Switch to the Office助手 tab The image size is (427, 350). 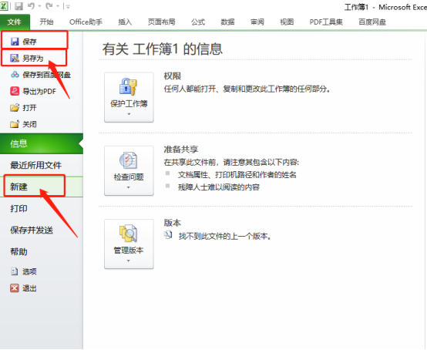tap(86, 22)
